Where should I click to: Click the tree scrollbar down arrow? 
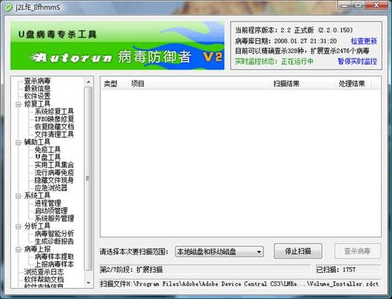click(x=88, y=283)
